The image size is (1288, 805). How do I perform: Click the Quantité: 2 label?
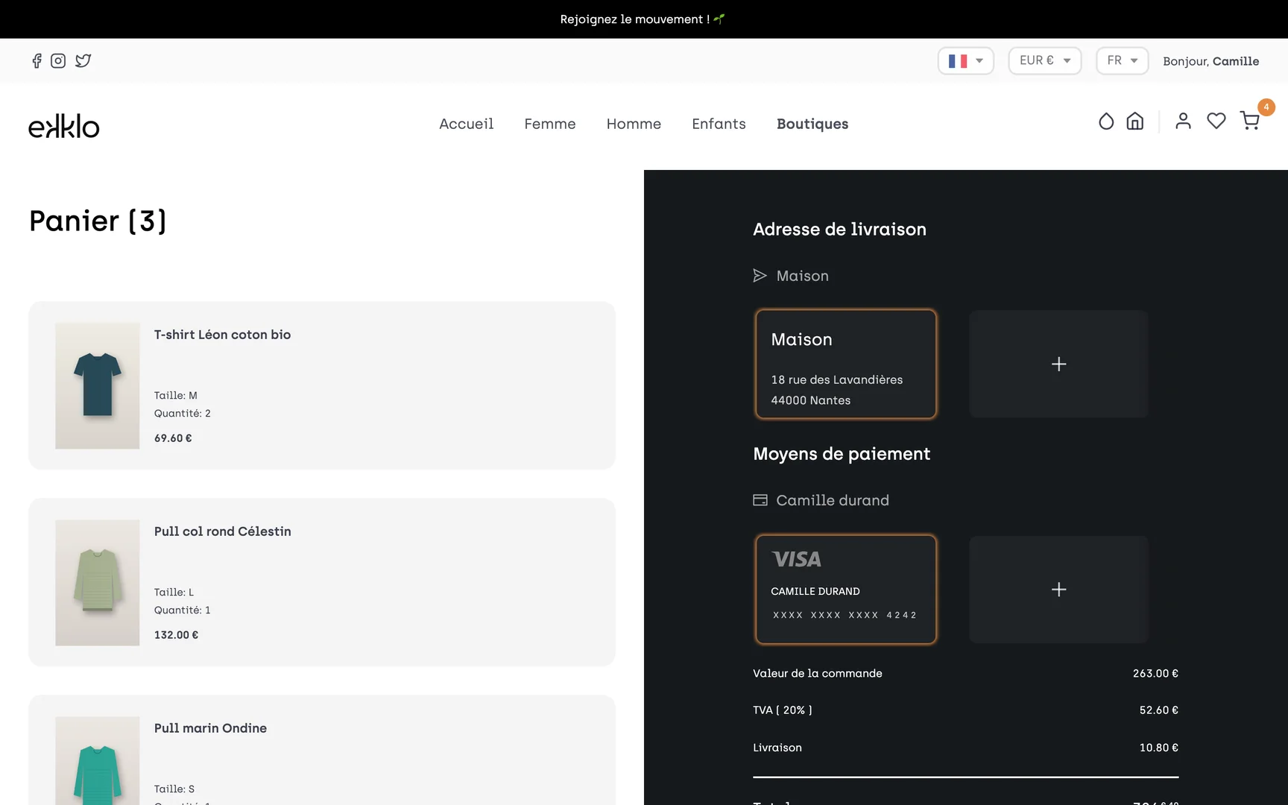183,414
